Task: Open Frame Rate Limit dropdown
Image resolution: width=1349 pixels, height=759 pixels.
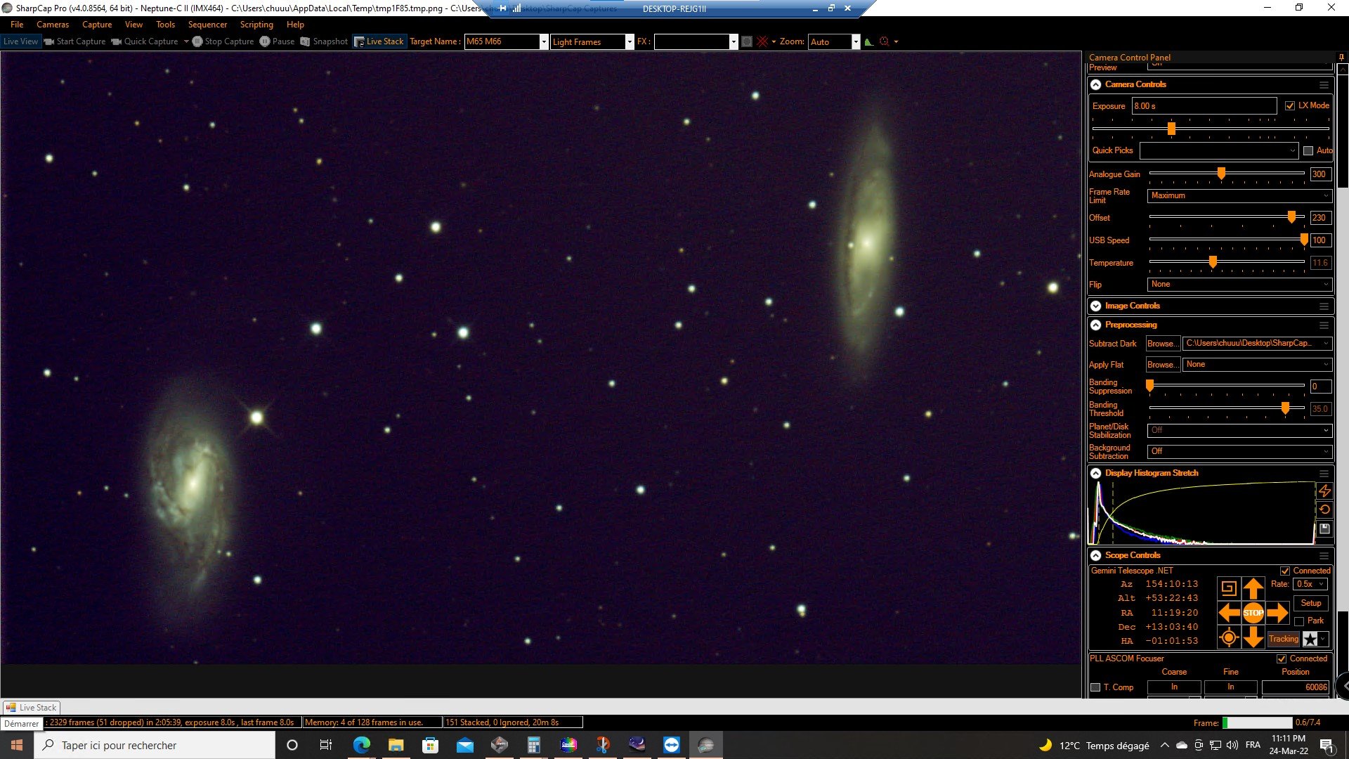Action: (x=1240, y=195)
